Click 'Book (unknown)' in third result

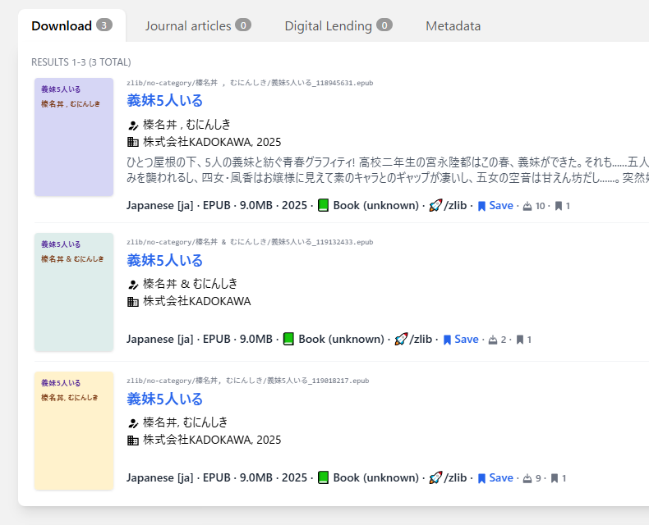375,477
